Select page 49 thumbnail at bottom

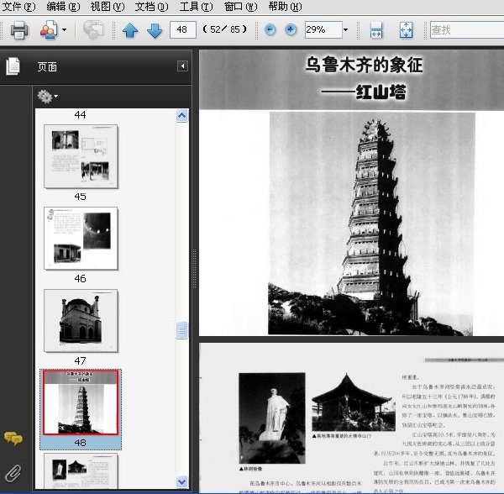81,470
